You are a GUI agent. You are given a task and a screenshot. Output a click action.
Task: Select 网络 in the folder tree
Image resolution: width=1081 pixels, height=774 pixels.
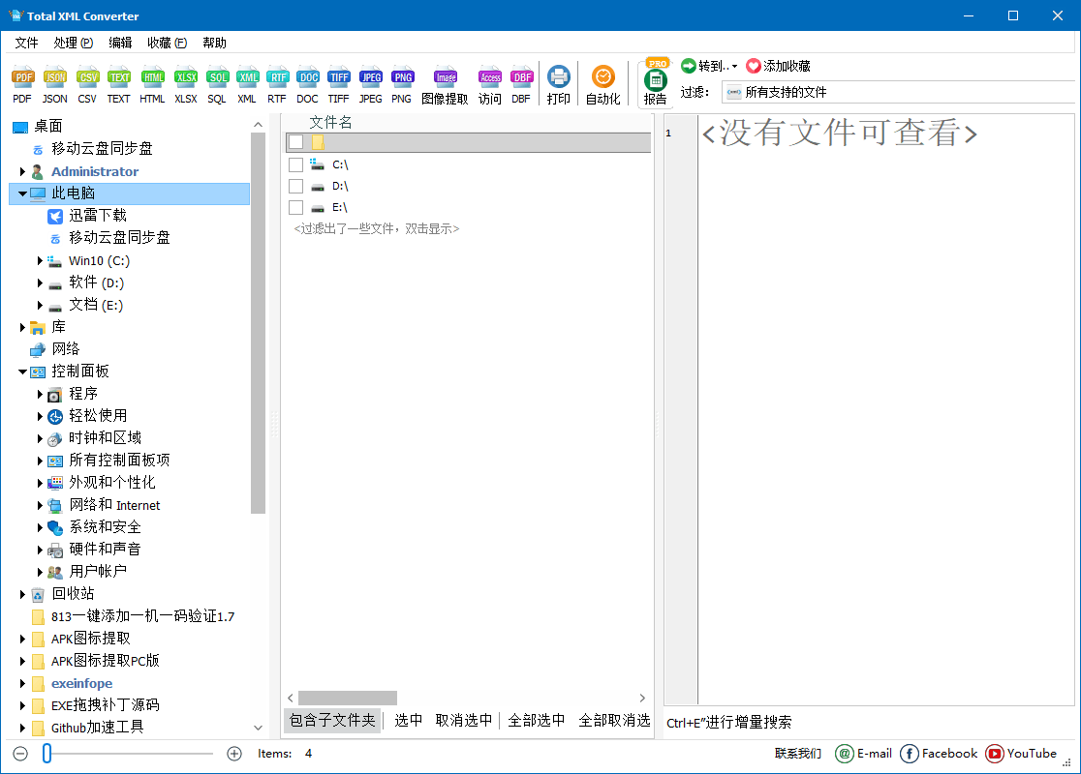point(66,349)
